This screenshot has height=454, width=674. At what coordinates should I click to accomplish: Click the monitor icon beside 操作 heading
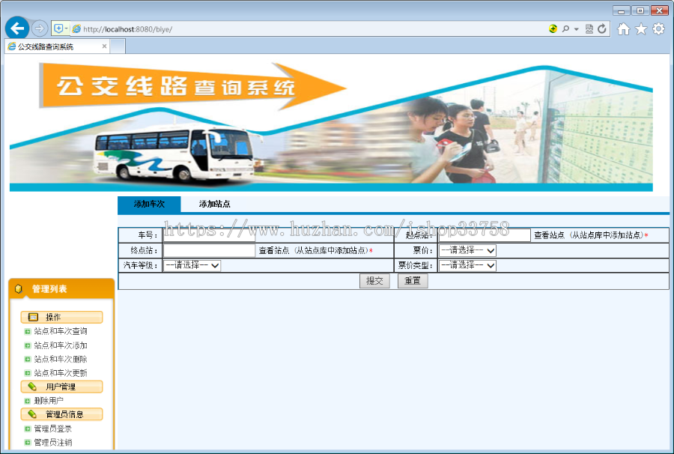point(31,315)
